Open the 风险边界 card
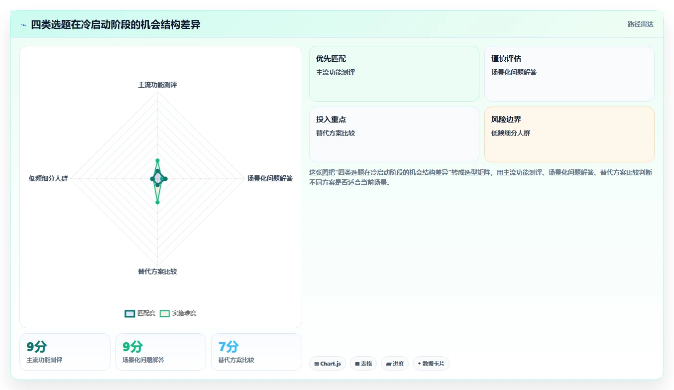 [569, 134]
